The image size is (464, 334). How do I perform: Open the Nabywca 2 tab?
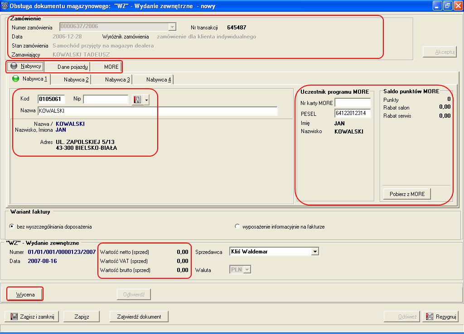(76, 80)
